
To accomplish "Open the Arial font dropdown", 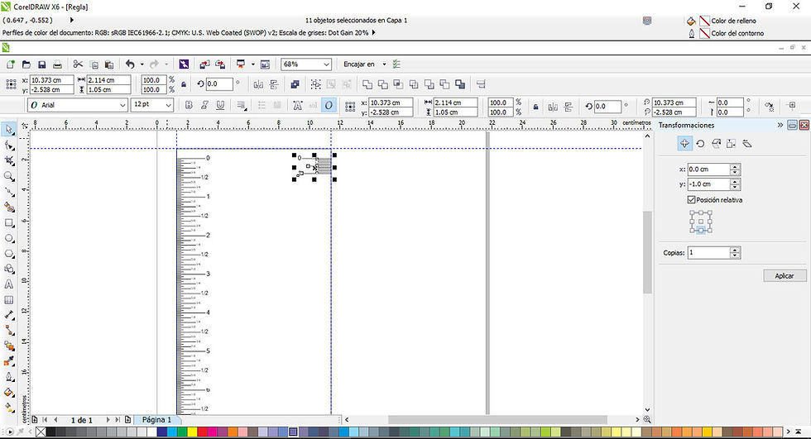I will click(122, 105).
